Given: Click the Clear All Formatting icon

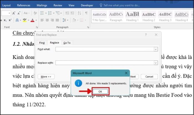Looking at the screenshot, I should [35, 13].
